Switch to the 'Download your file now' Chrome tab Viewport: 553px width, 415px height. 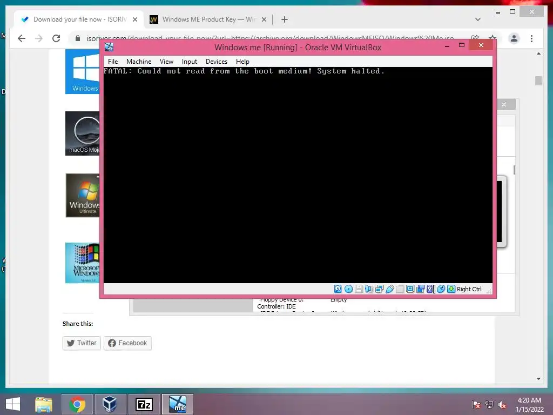pos(79,19)
